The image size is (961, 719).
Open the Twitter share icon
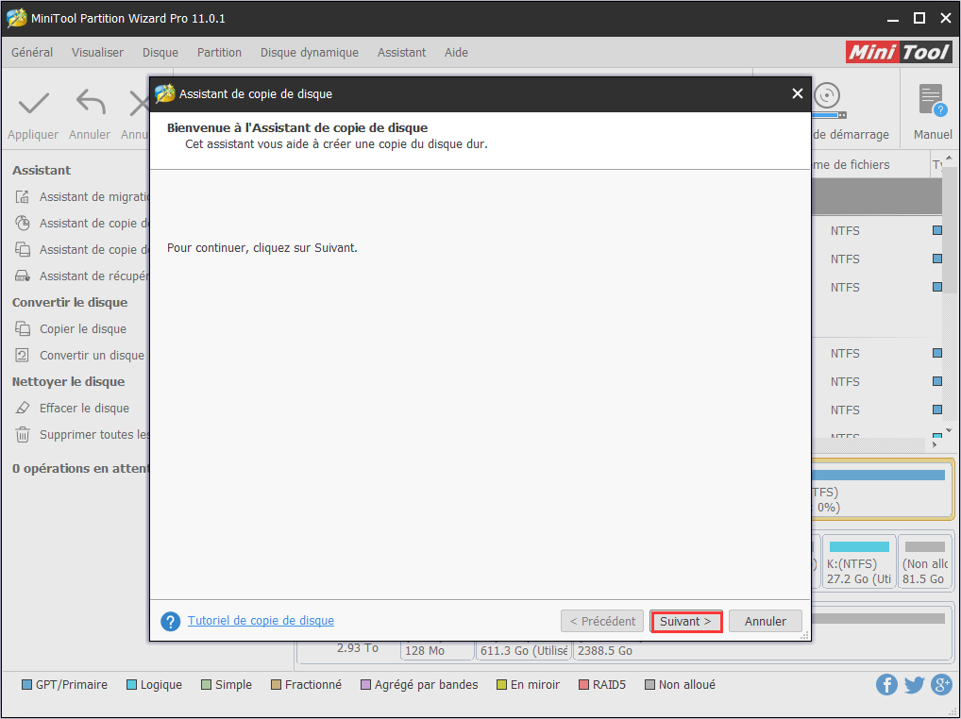(x=914, y=684)
